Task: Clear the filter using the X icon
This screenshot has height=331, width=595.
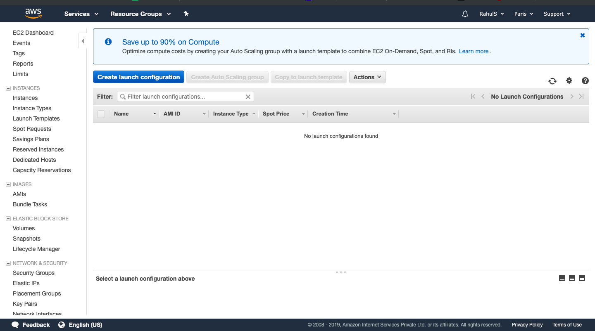Action: click(248, 96)
